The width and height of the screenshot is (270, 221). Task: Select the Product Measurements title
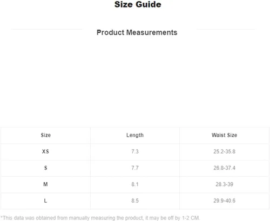137,32
